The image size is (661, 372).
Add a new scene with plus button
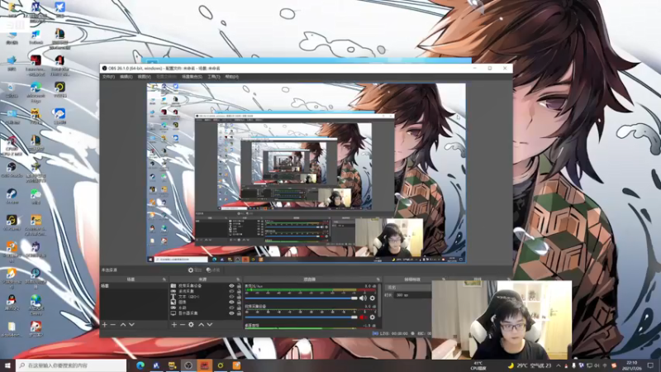[105, 325]
